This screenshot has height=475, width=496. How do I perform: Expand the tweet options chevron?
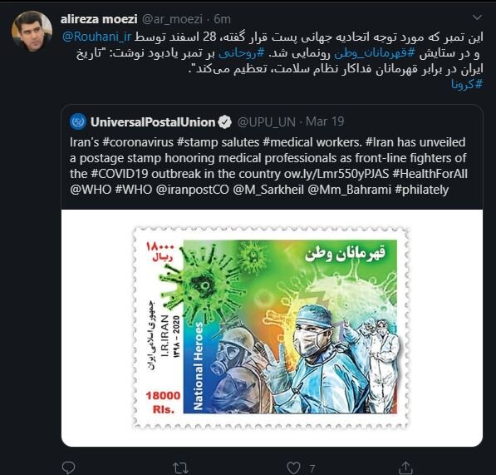(477, 17)
